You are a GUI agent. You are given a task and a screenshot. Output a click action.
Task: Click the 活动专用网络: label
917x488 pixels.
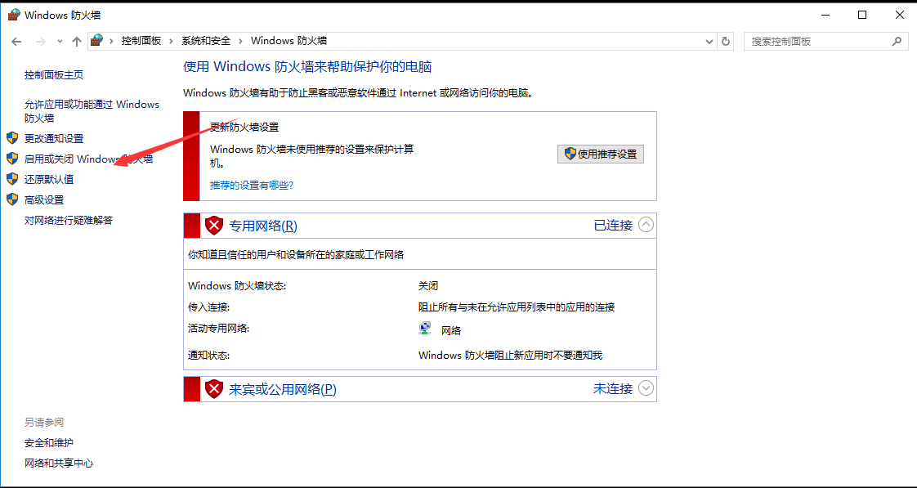(219, 329)
